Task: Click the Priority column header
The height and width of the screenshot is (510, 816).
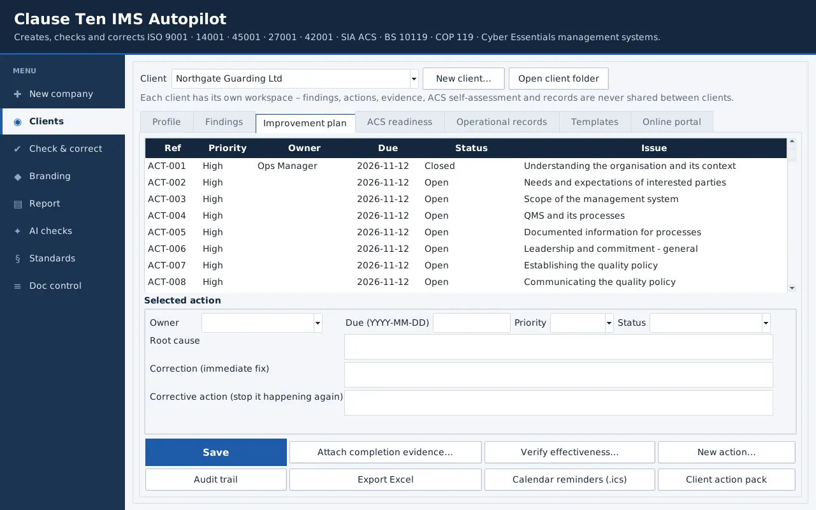Action: tap(228, 148)
